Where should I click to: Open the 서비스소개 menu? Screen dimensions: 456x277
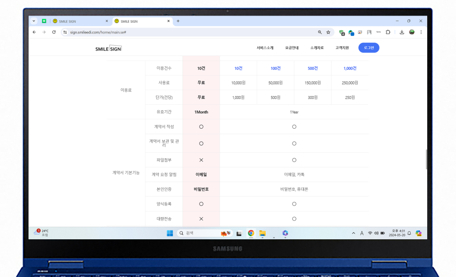[265, 48]
